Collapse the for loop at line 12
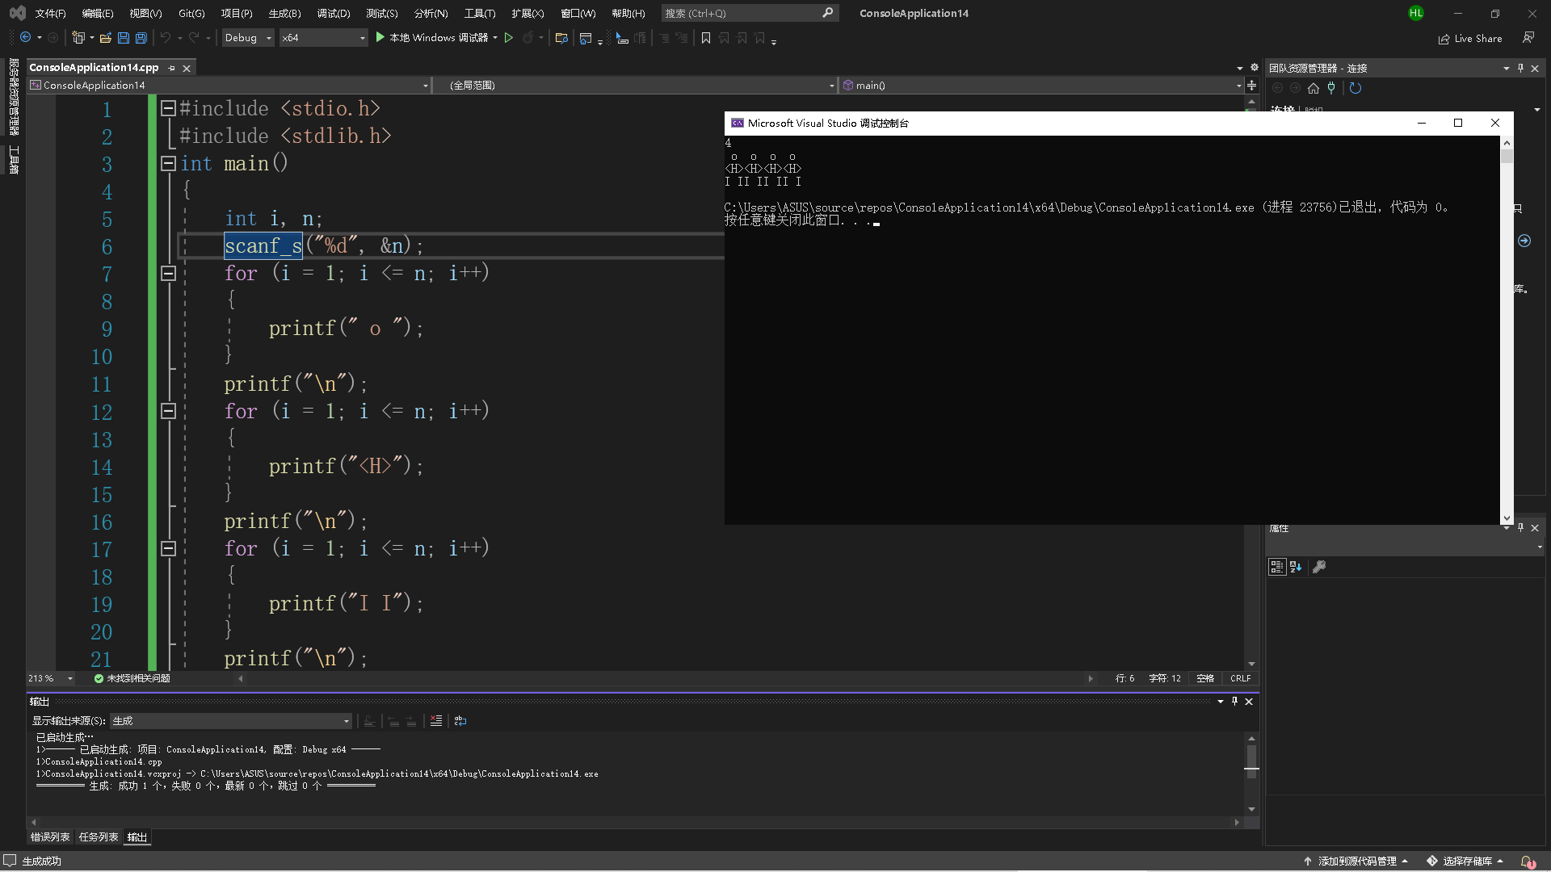 point(168,412)
